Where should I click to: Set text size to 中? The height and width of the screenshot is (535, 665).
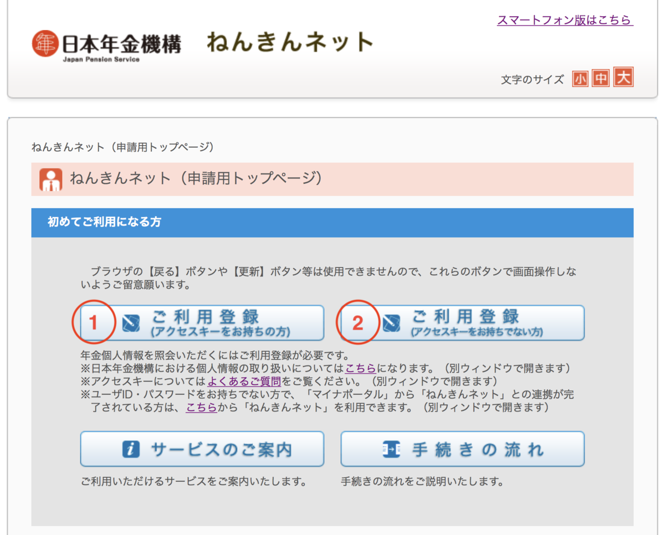600,79
